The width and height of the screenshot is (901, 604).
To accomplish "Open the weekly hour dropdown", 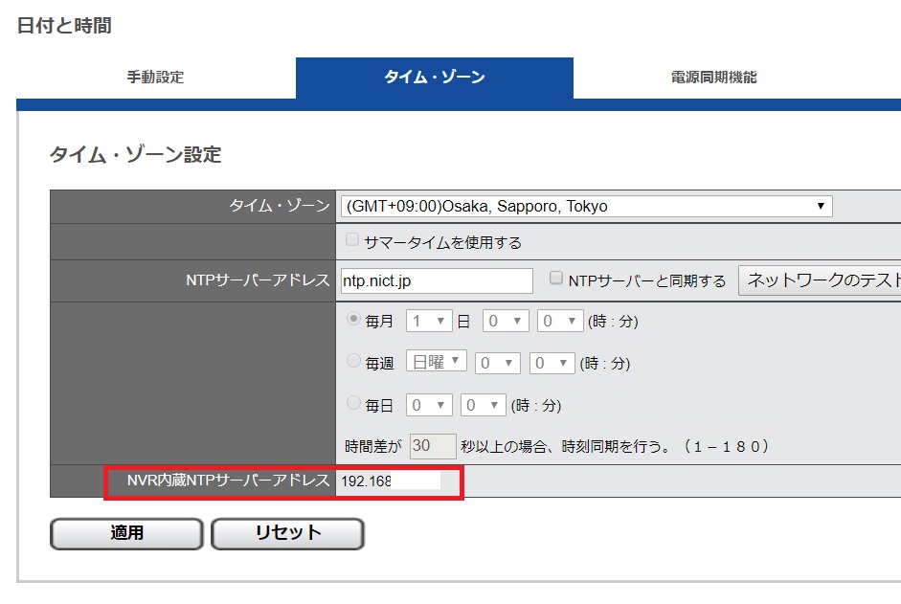I will (498, 363).
